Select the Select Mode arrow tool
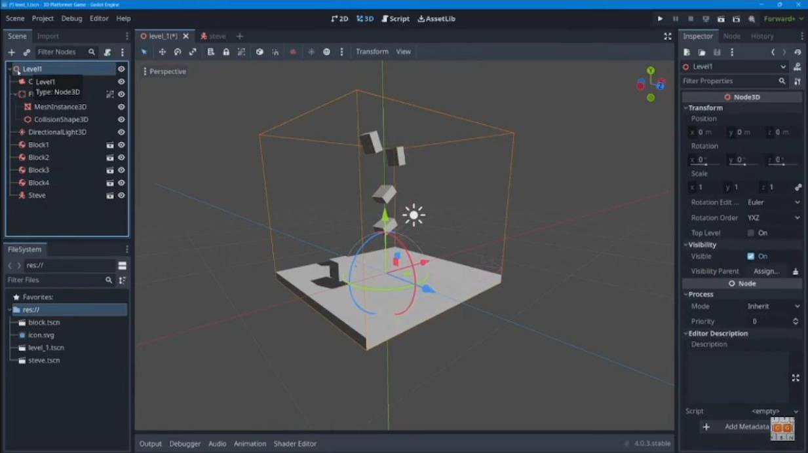This screenshot has width=808, height=453. [x=144, y=52]
